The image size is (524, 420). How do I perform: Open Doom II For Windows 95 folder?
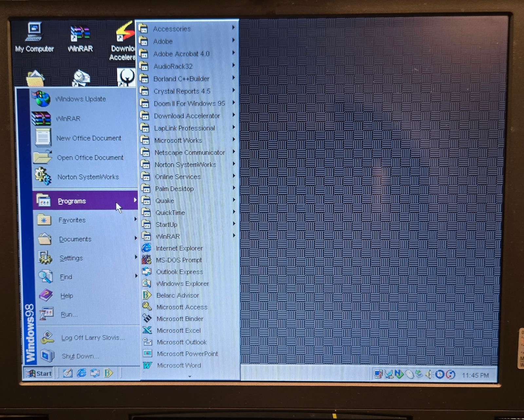pyautogui.click(x=188, y=104)
